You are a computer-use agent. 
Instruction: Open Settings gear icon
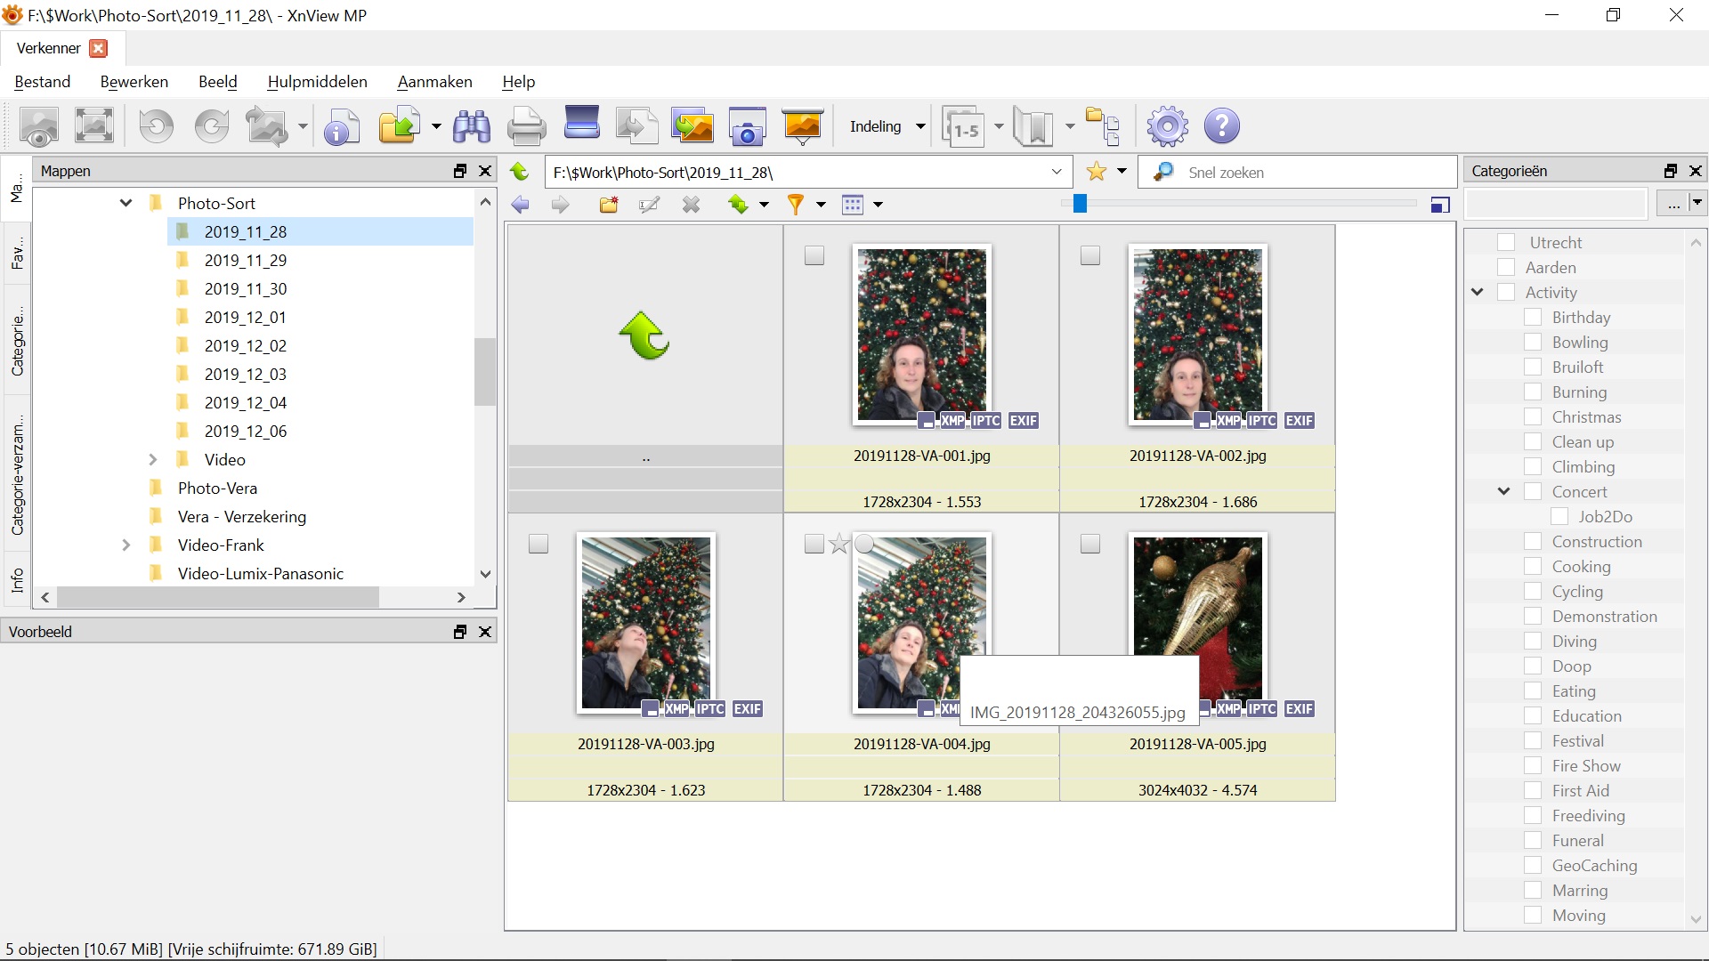coord(1167,126)
